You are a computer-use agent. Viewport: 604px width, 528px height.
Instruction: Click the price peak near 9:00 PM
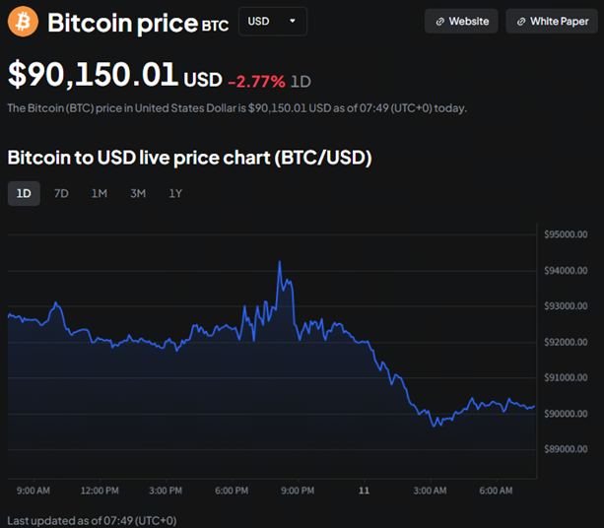click(280, 262)
